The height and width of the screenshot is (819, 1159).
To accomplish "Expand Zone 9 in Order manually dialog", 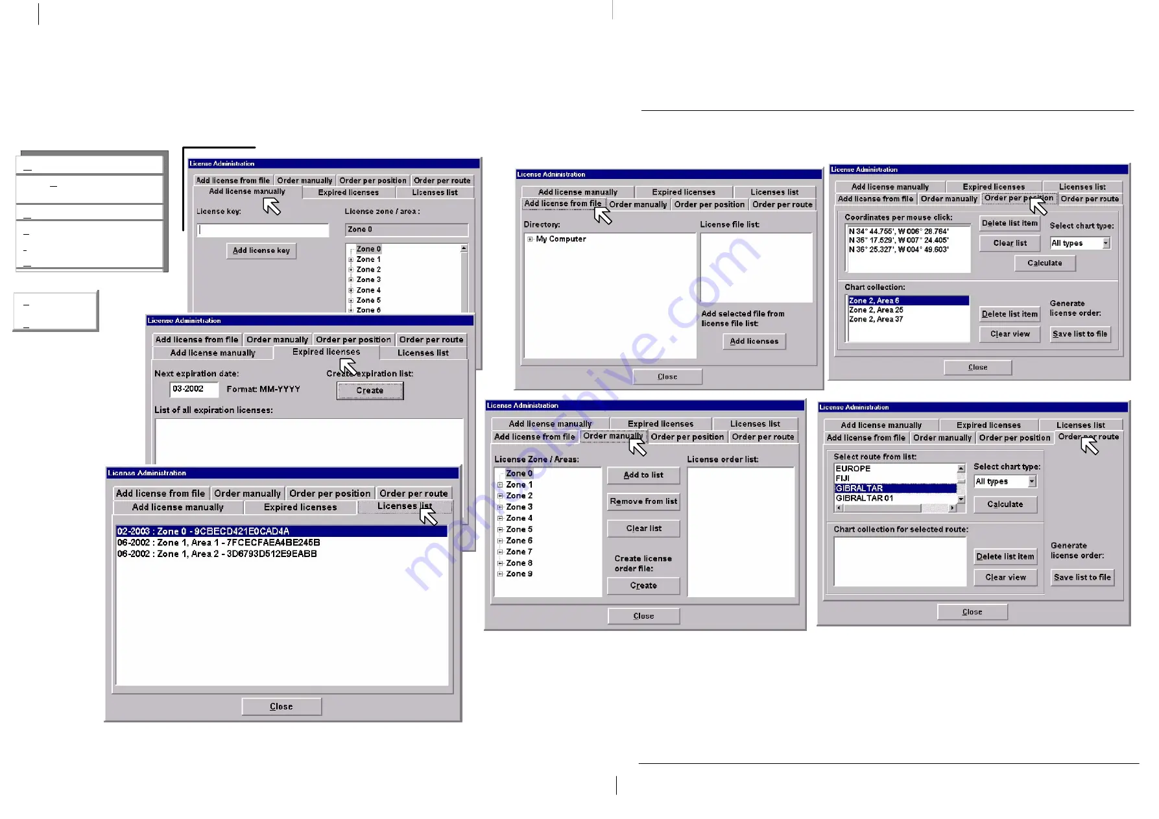I will click(500, 575).
